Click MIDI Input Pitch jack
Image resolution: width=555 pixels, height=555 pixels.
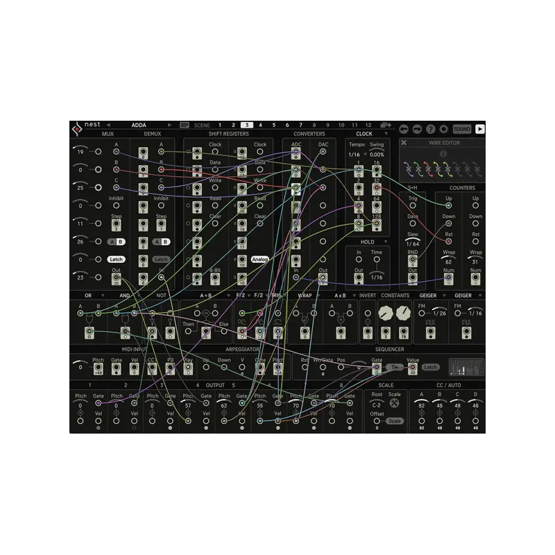[98, 368]
